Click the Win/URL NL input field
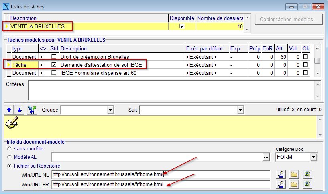Viewport: 328px width, 194px height. point(161,174)
